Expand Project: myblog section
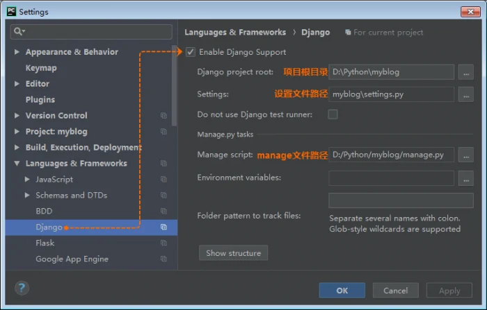 click(17, 131)
